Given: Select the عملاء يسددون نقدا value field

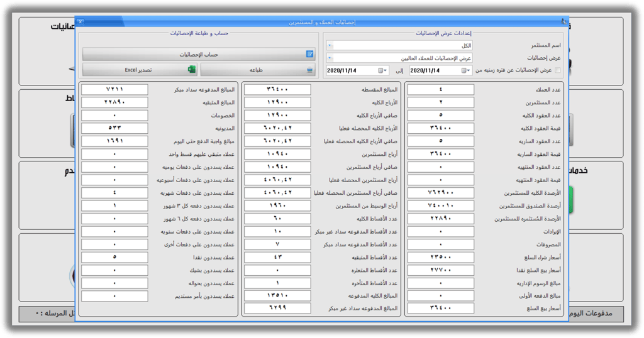Looking at the screenshot, I should (x=114, y=257).
